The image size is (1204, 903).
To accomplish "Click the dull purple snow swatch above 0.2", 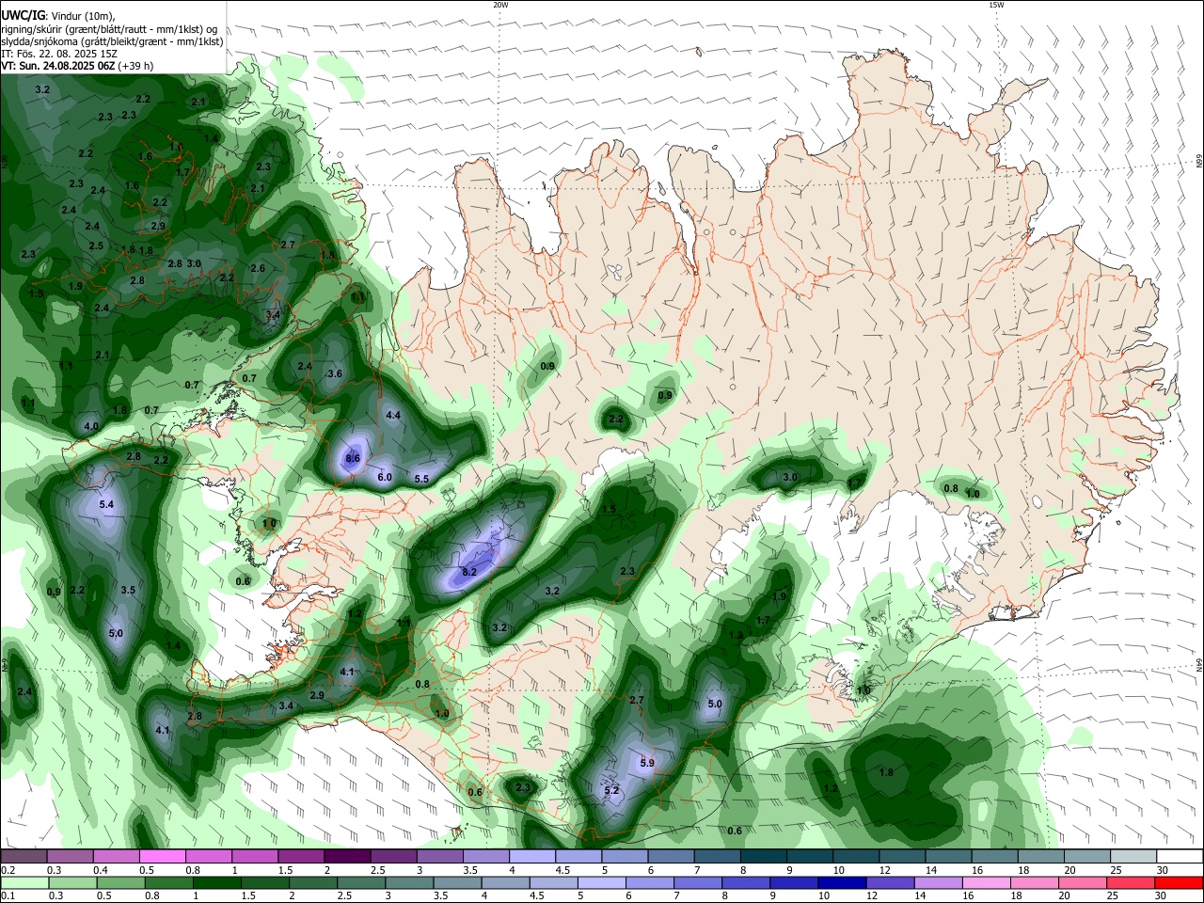I will pyautogui.click(x=23, y=857).
